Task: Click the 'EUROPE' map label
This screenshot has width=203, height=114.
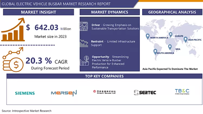Action: [x=179, y=36]
